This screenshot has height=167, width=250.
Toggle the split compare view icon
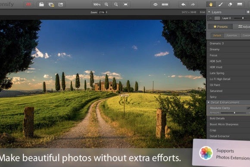165,4
